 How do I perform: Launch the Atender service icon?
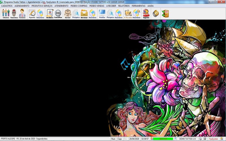click(x=68, y=13)
